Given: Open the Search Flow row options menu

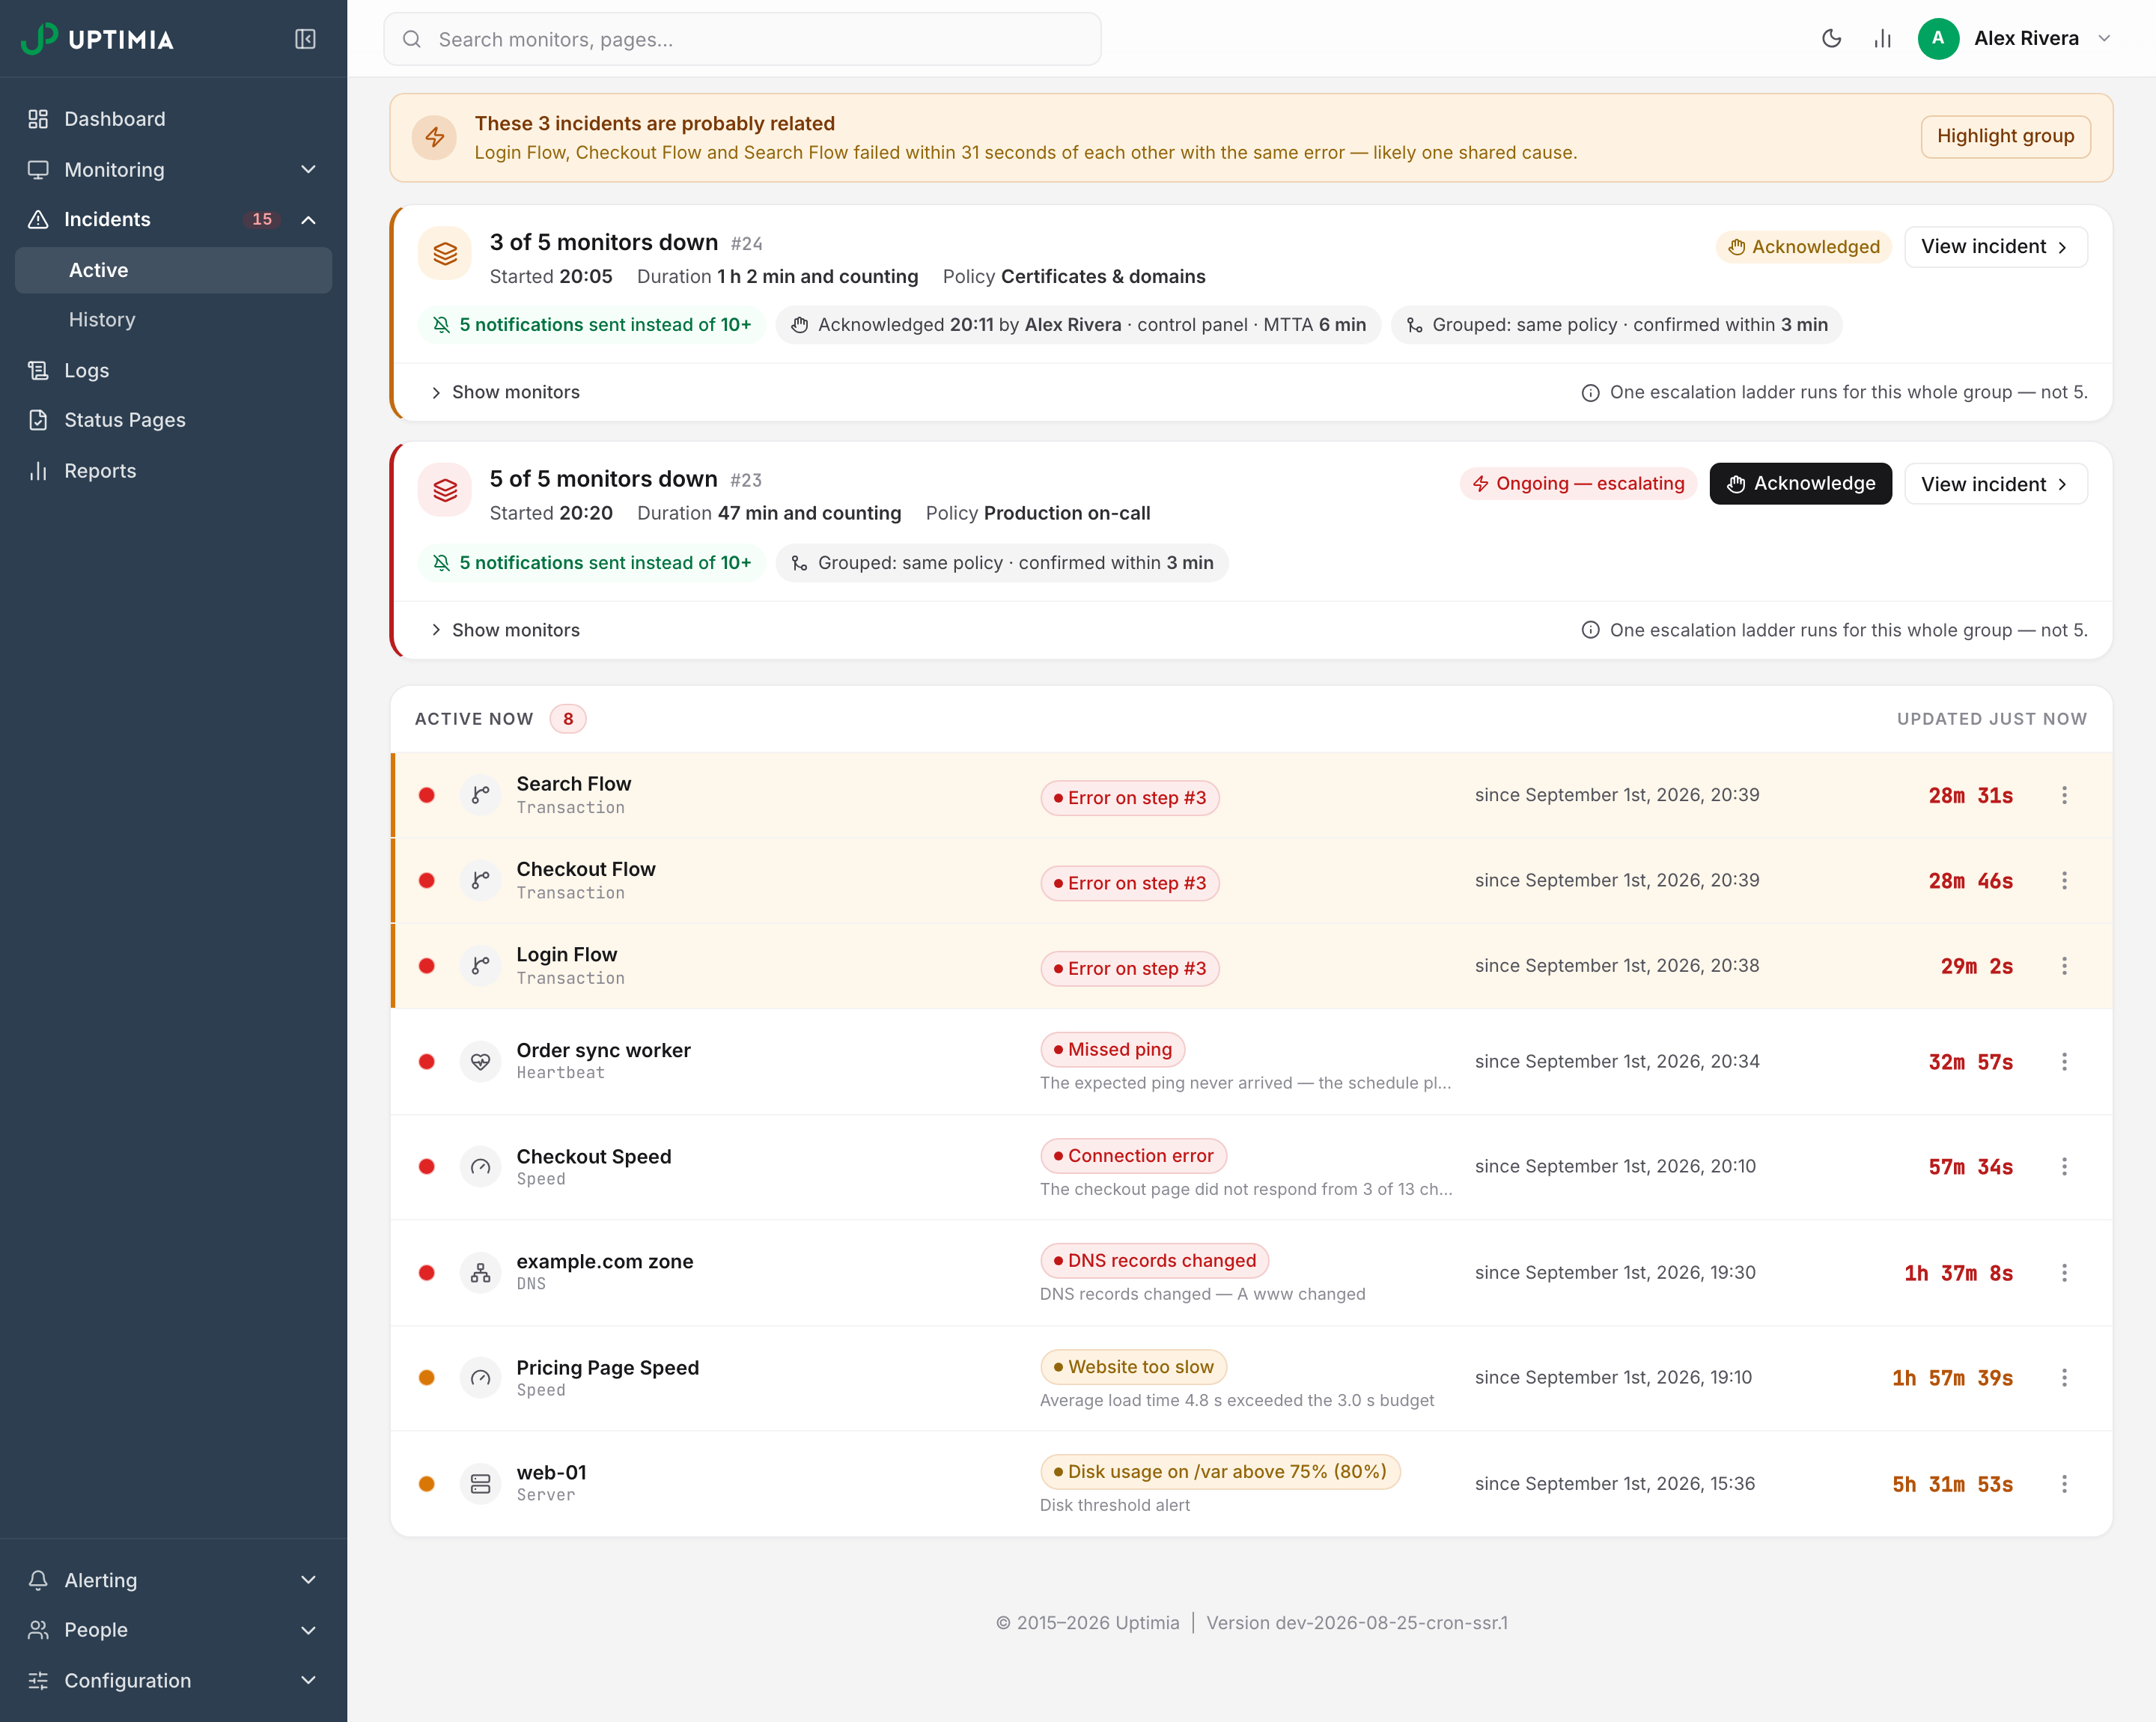Looking at the screenshot, I should click(2064, 795).
